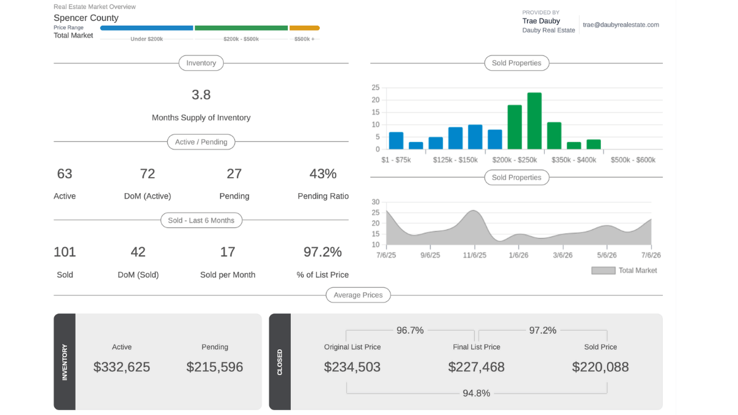Click the orange $500k + price range segment
This screenshot has height=415, width=738.
click(x=304, y=28)
